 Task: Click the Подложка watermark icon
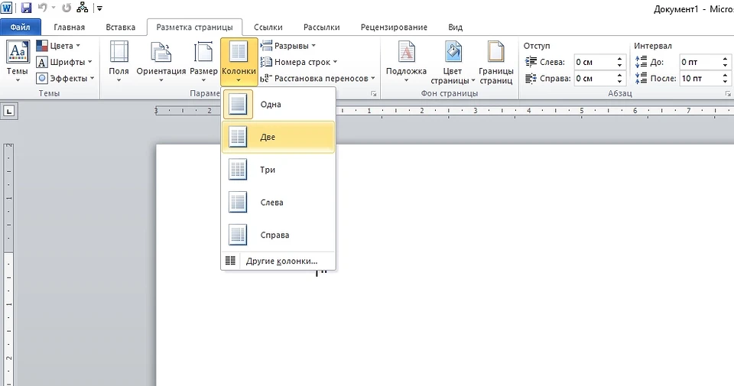coord(406,60)
